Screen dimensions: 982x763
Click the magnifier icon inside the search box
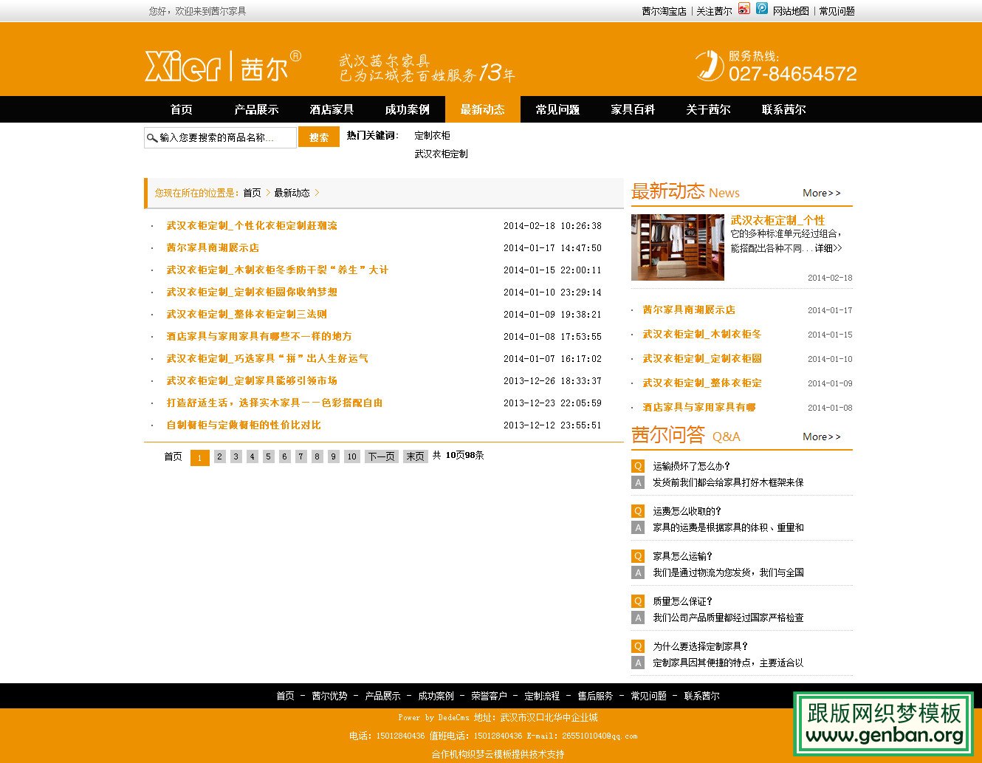152,137
